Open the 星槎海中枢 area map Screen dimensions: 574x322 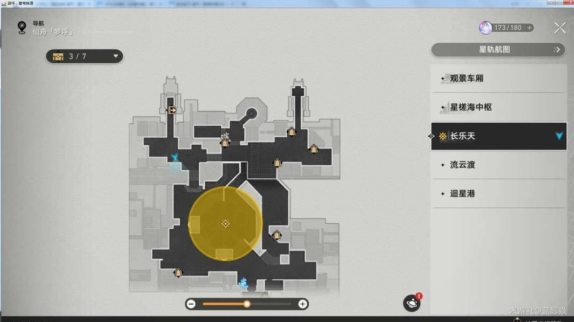coord(471,107)
